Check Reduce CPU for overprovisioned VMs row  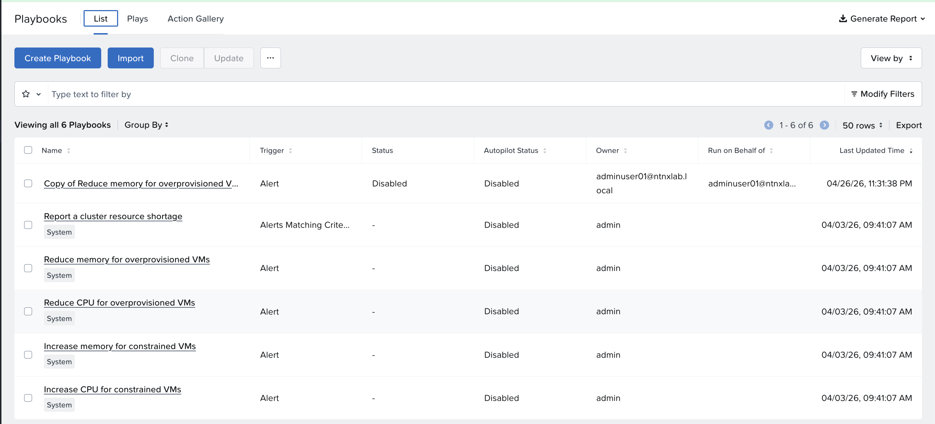(x=28, y=311)
